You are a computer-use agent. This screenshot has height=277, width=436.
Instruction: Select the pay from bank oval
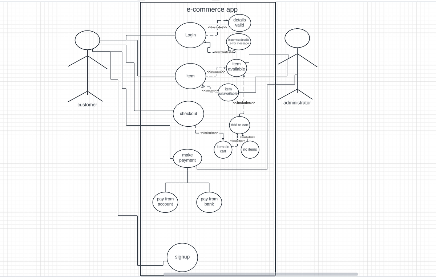tap(209, 201)
